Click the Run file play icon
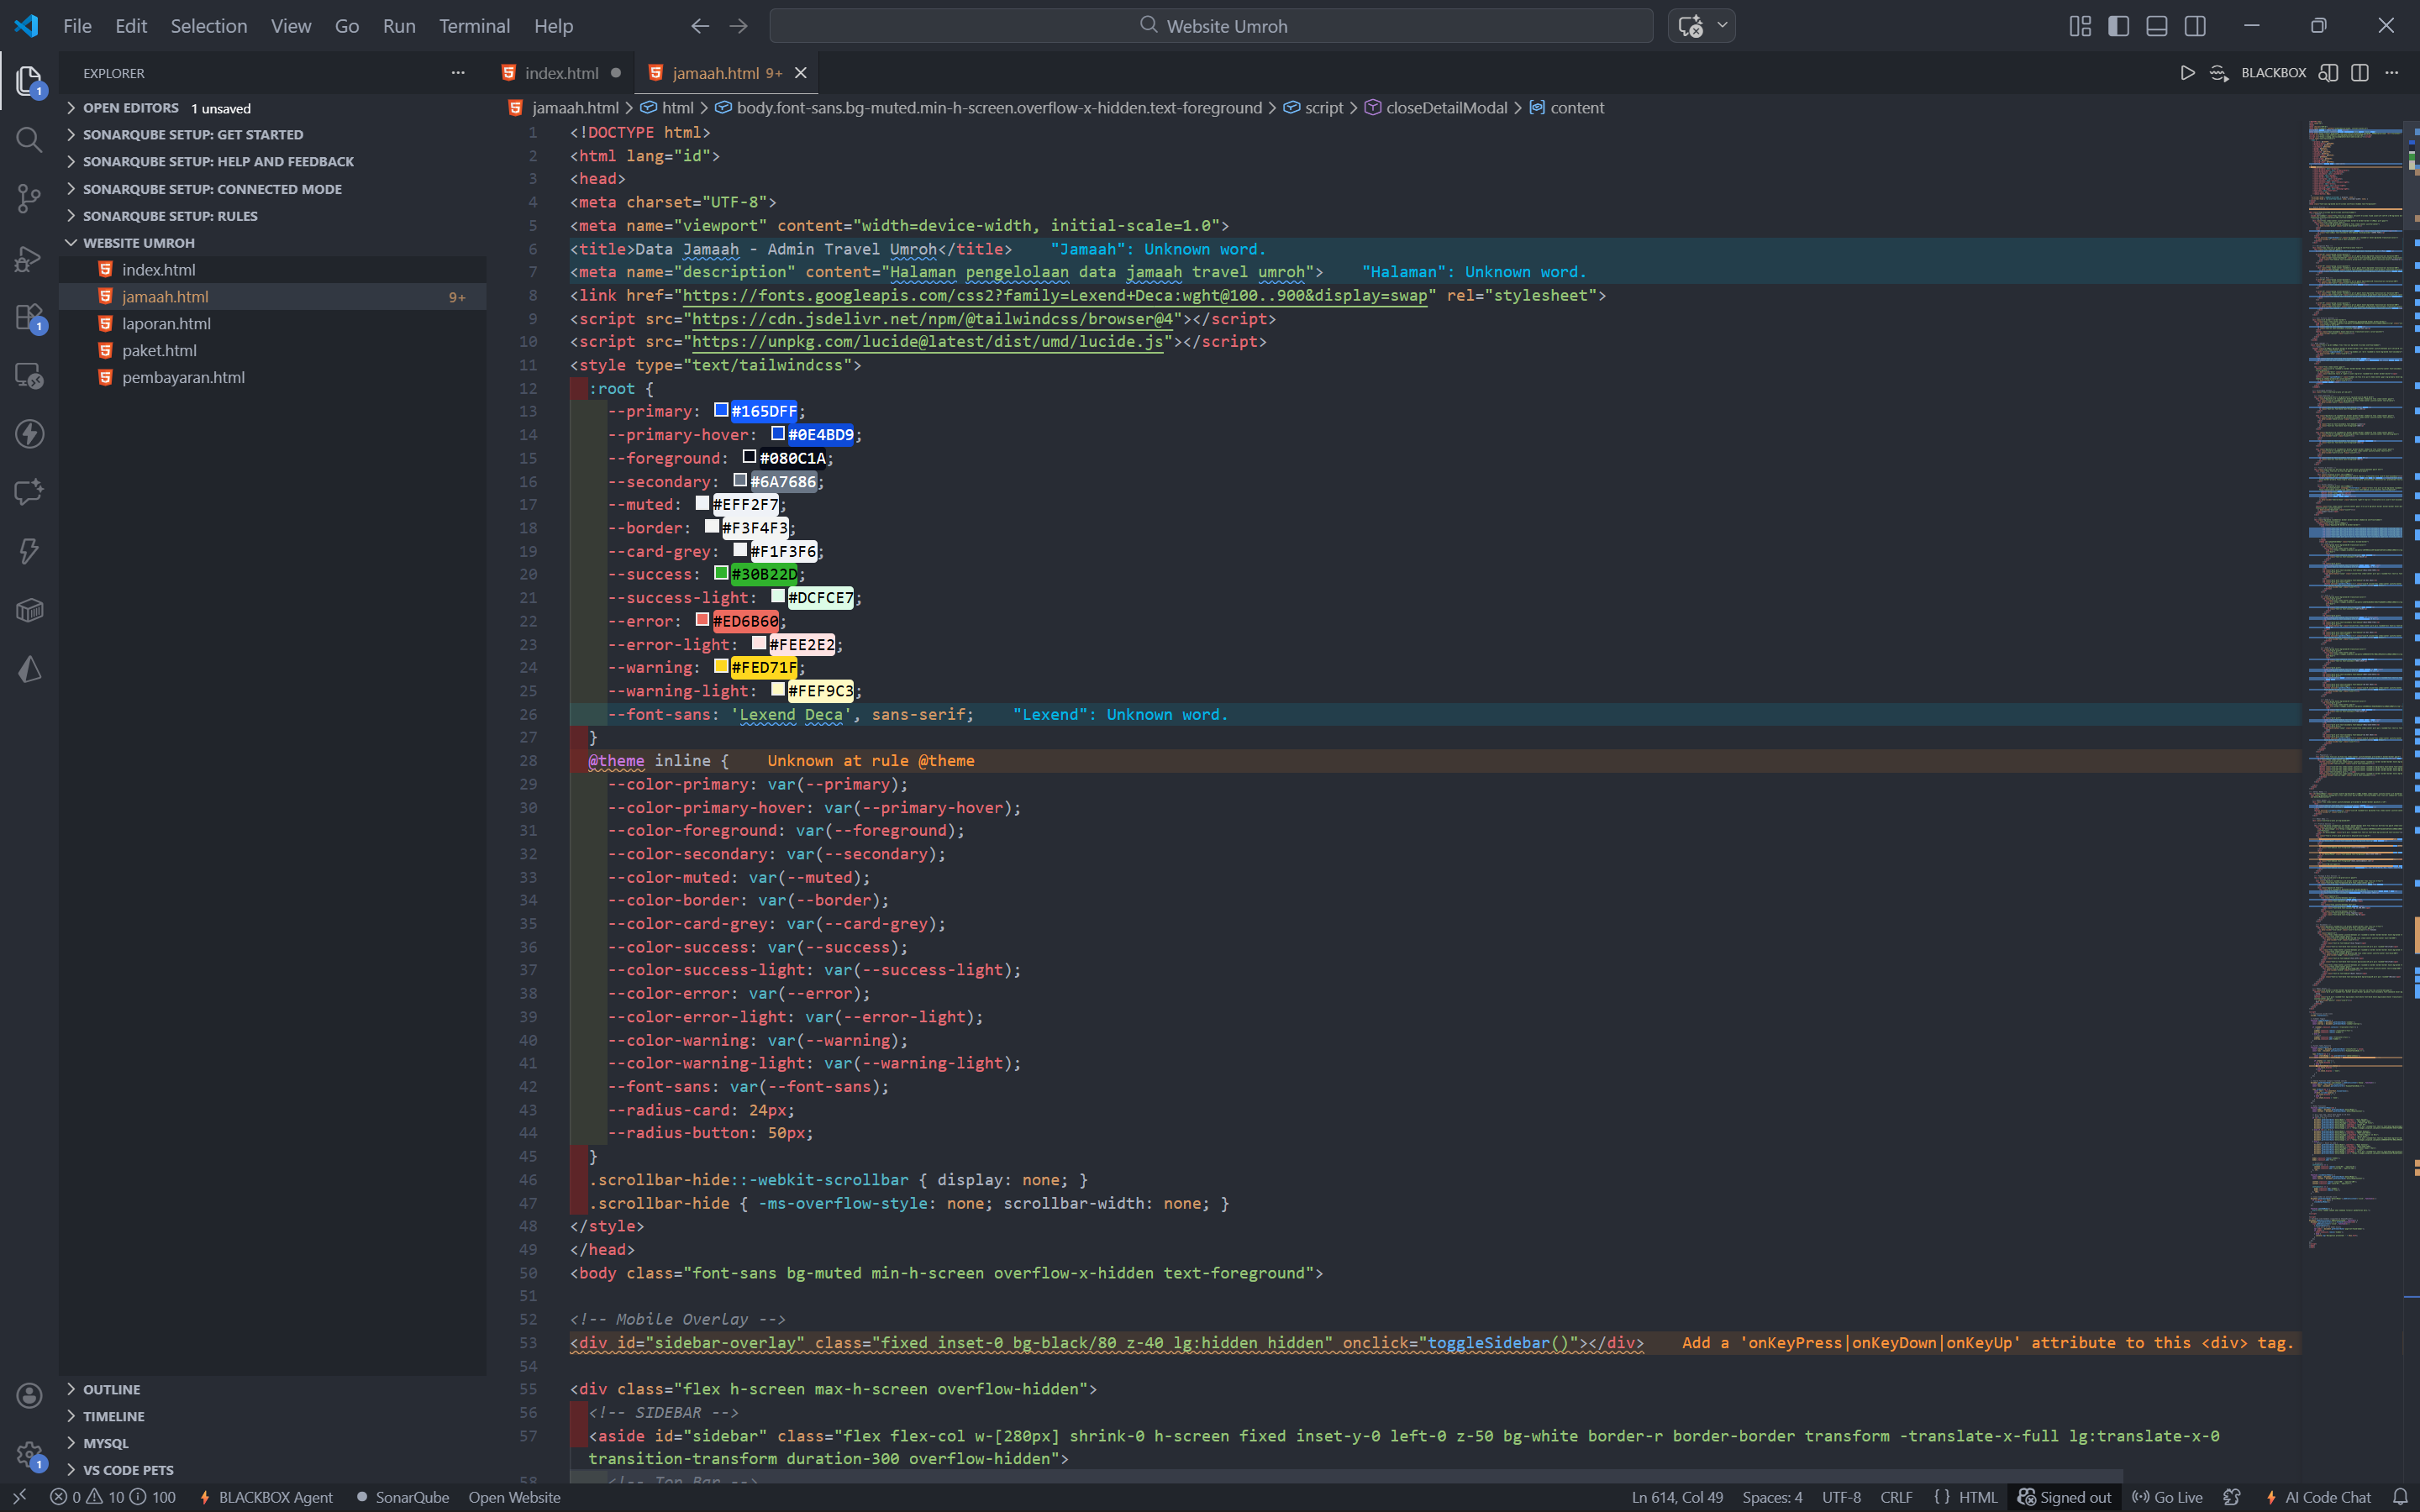This screenshot has height=1512, width=2420. (x=2187, y=73)
